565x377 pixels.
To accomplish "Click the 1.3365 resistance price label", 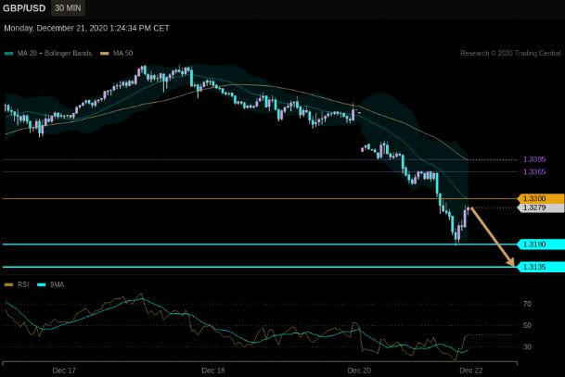I will [x=534, y=171].
